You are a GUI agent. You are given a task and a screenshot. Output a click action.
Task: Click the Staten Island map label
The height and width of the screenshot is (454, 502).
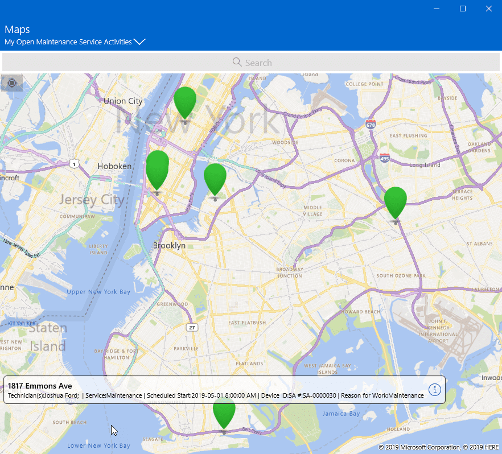point(48,337)
